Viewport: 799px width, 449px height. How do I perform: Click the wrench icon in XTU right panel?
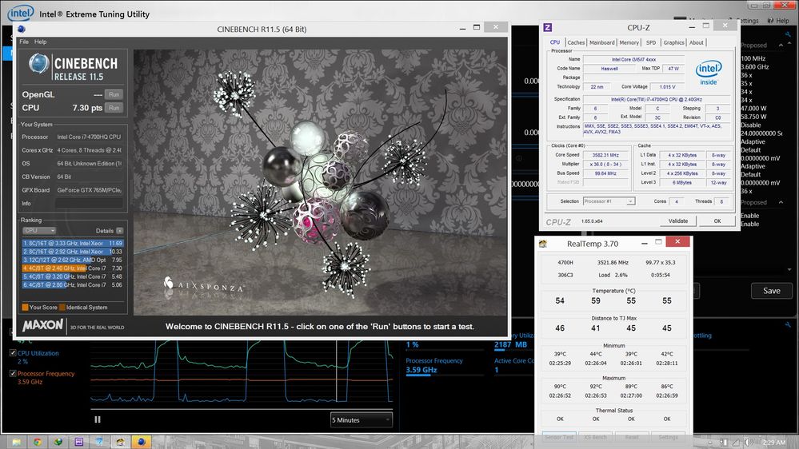788,34
